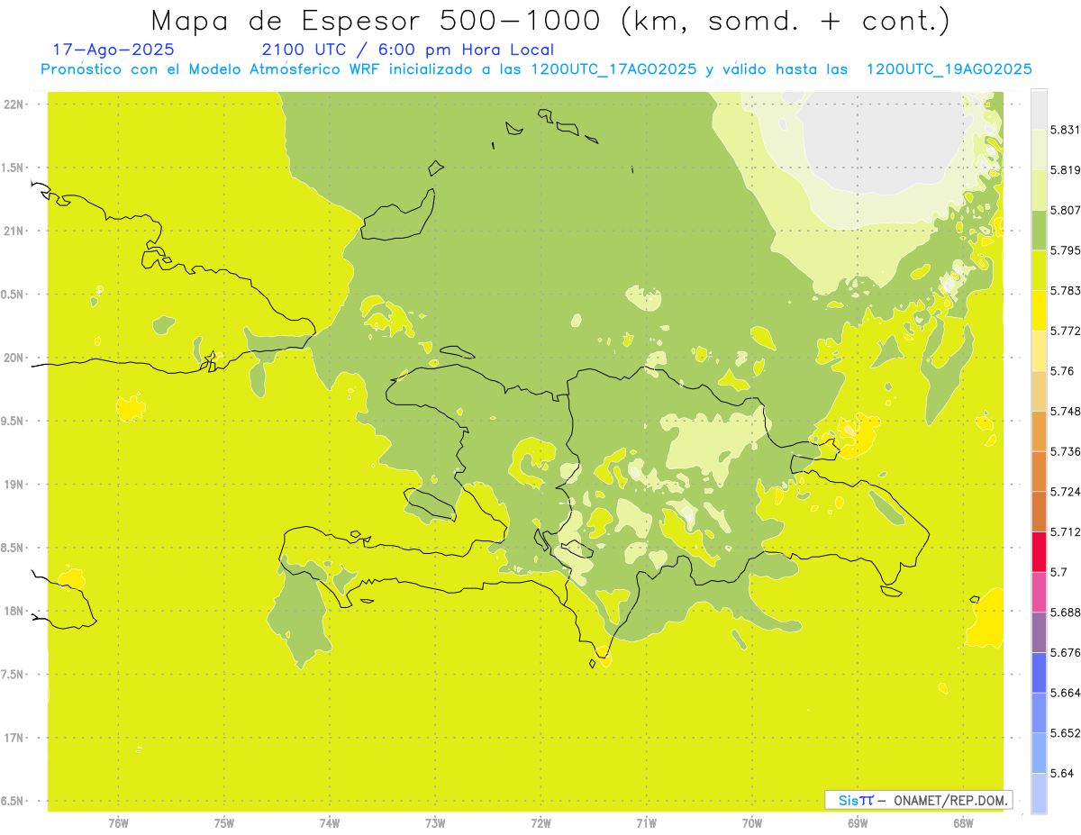Click the '5.807' legend value
The width and height of the screenshot is (1081, 835).
click(1065, 210)
